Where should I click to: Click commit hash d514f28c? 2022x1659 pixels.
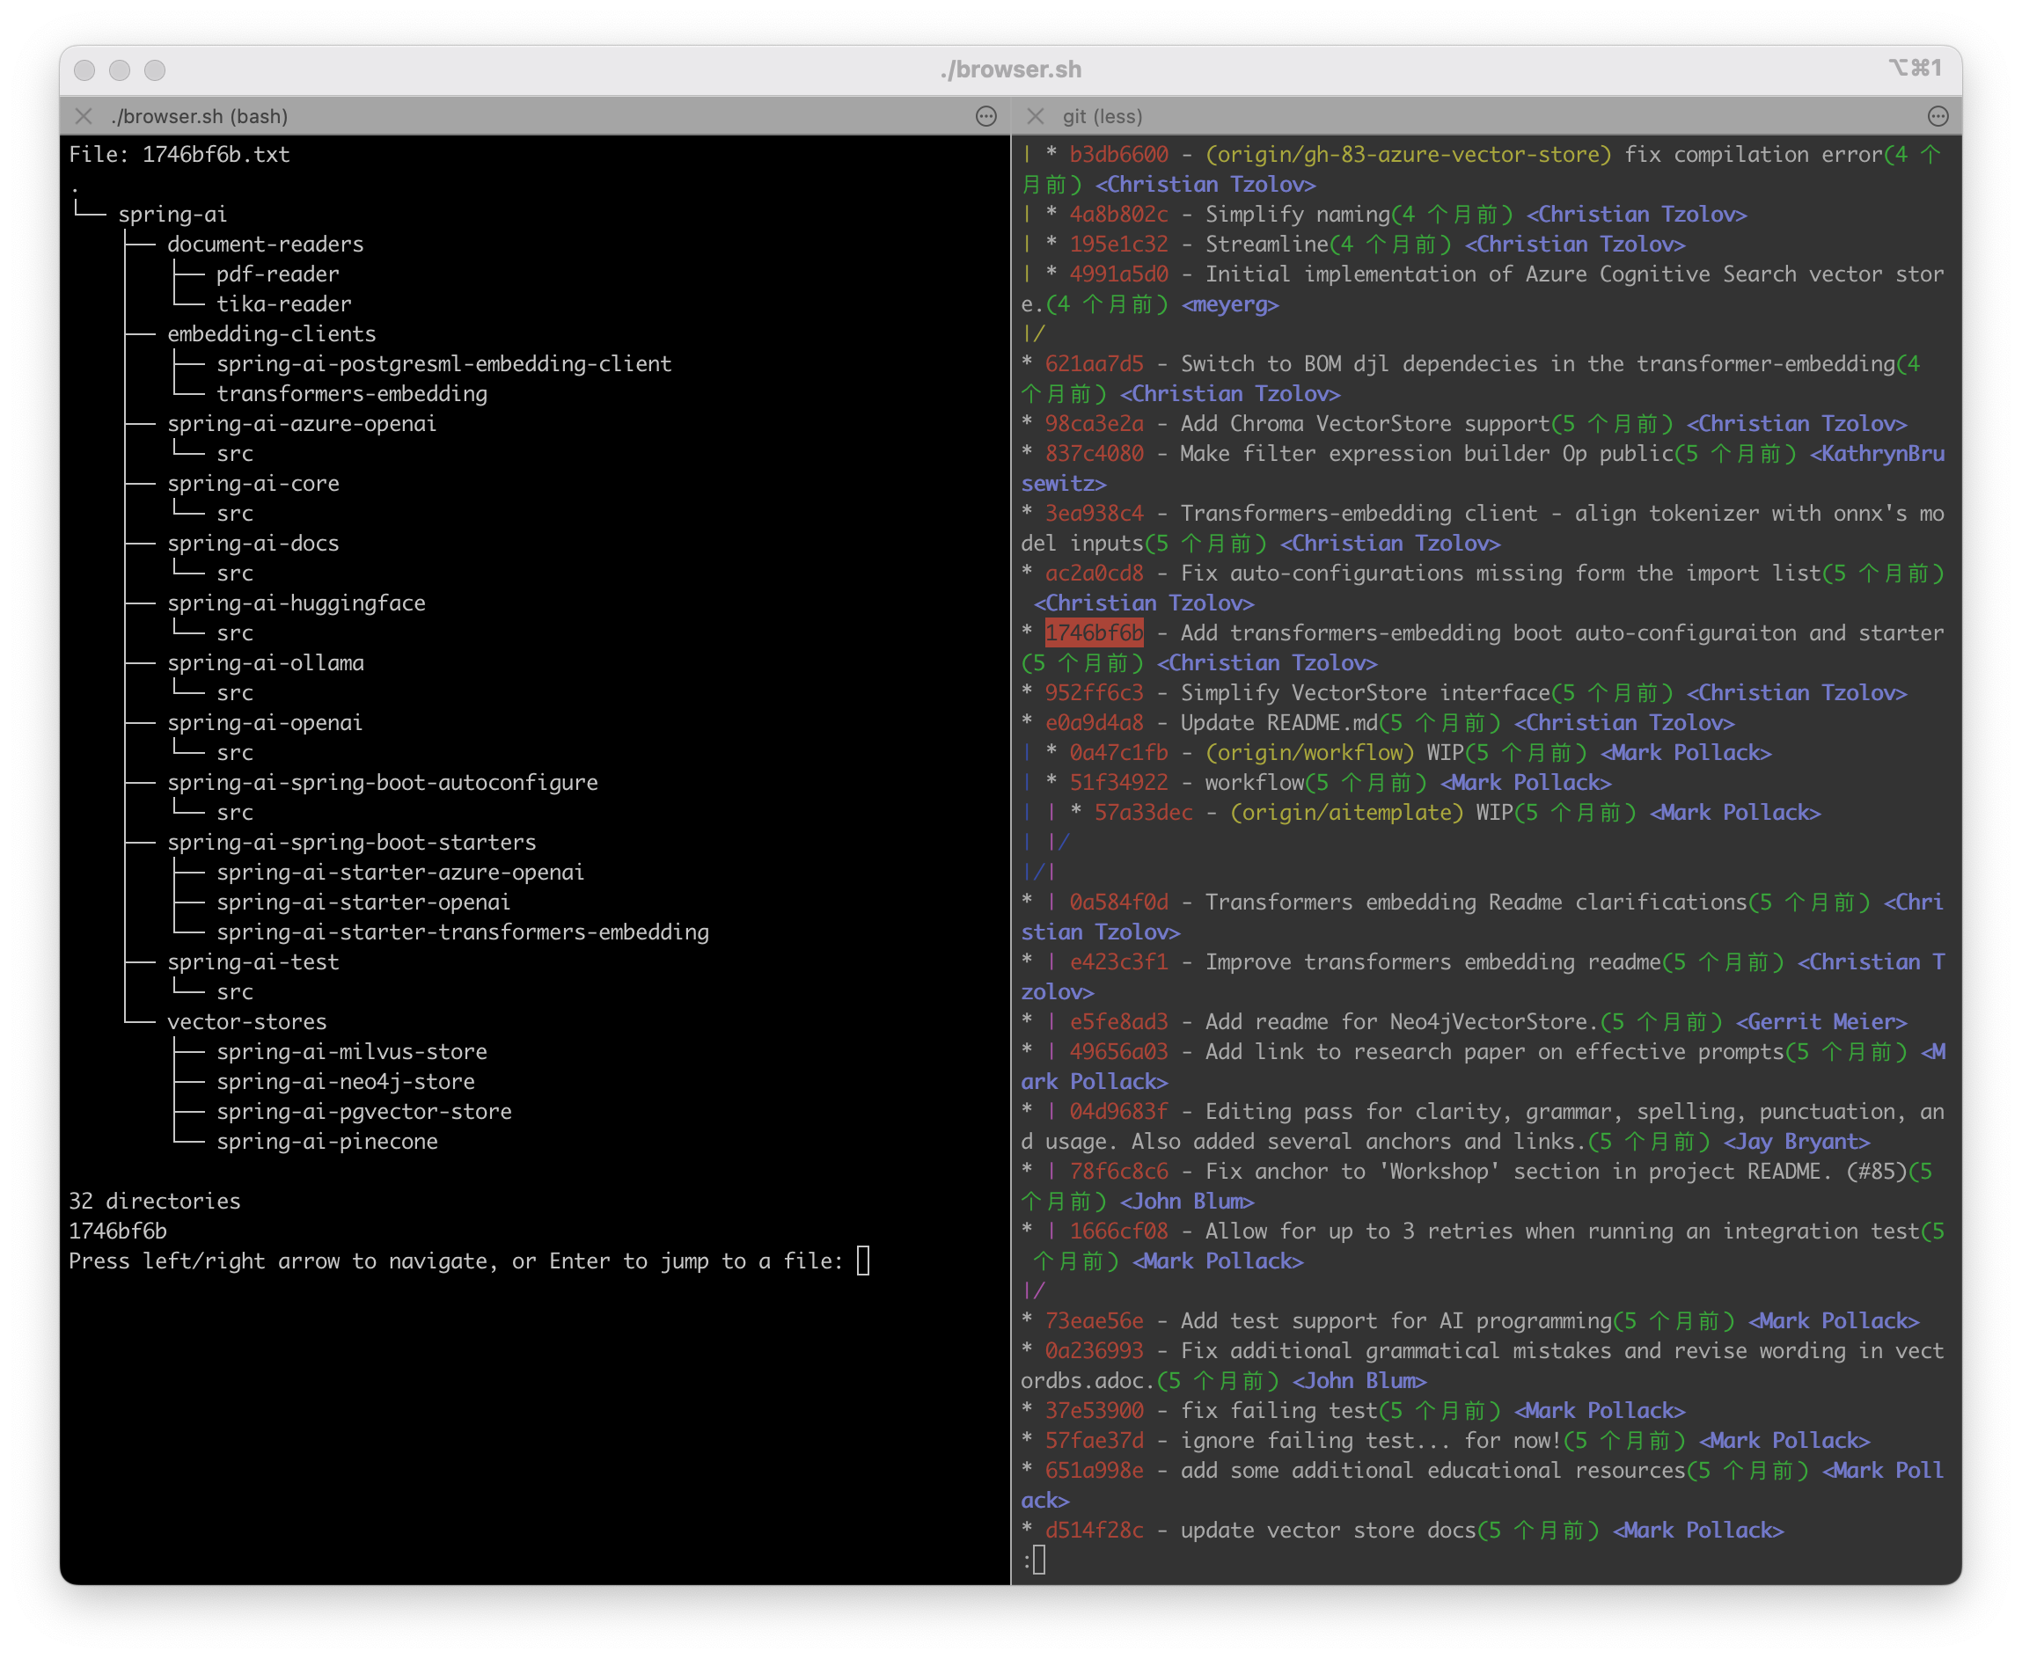(x=1094, y=1530)
